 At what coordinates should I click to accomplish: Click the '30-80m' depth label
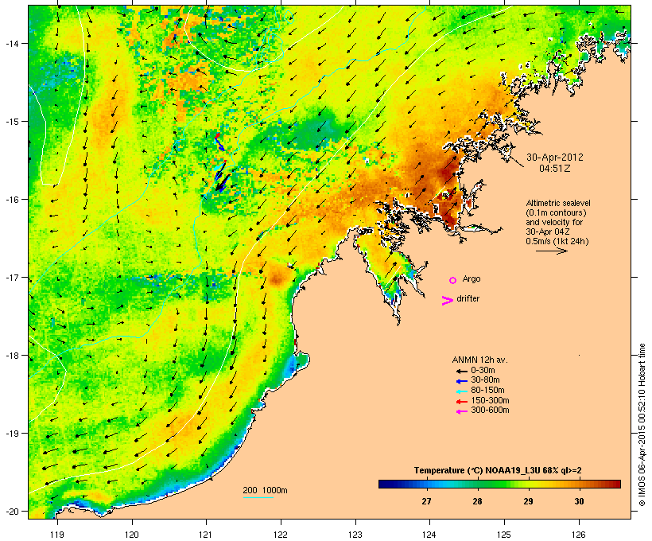point(485,380)
